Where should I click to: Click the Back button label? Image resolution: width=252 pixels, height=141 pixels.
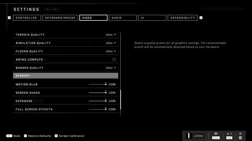click(x=17, y=136)
